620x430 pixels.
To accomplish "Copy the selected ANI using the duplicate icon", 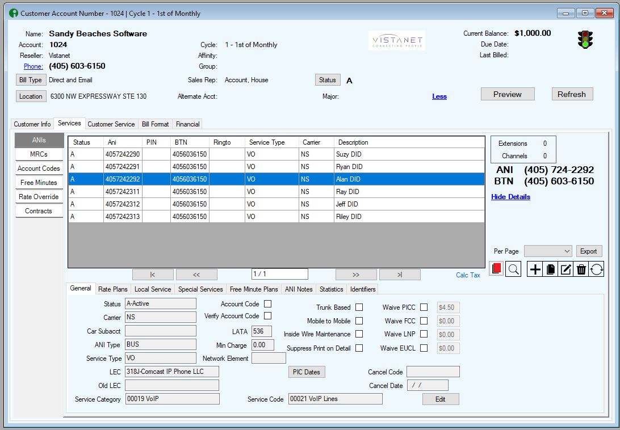I will (x=550, y=269).
